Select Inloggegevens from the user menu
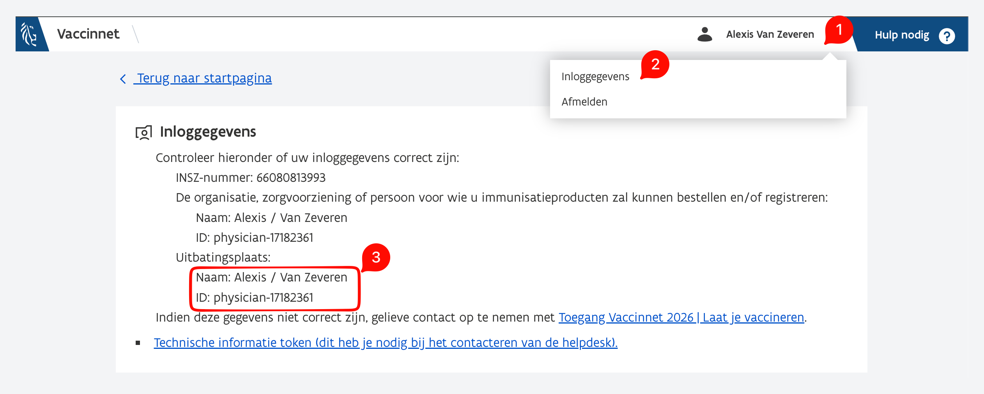 tap(595, 77)
